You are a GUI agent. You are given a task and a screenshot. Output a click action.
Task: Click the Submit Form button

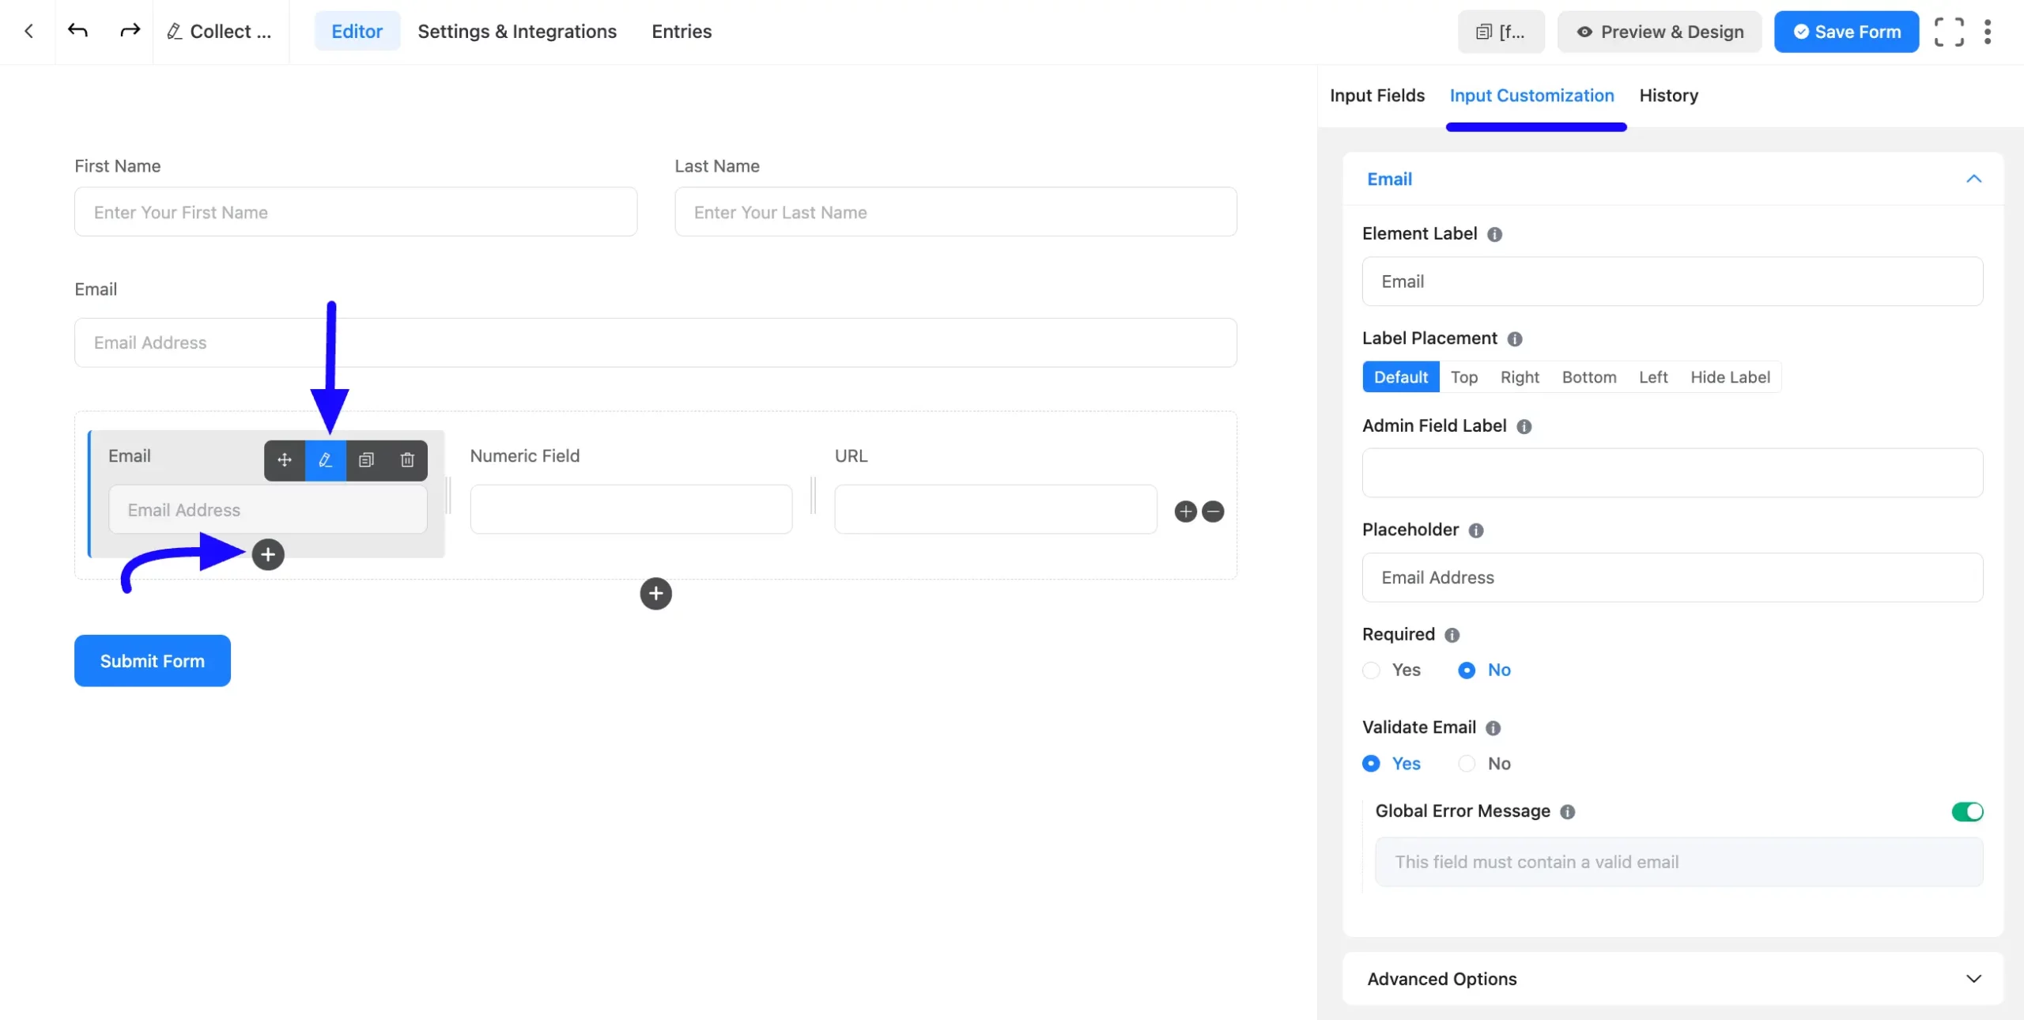pos(153,661)
